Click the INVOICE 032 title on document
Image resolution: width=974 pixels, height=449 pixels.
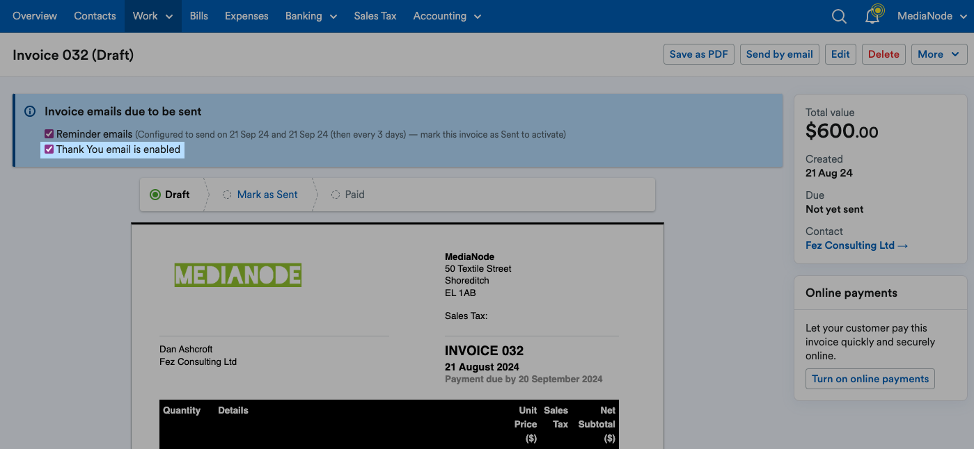point(484,351)
